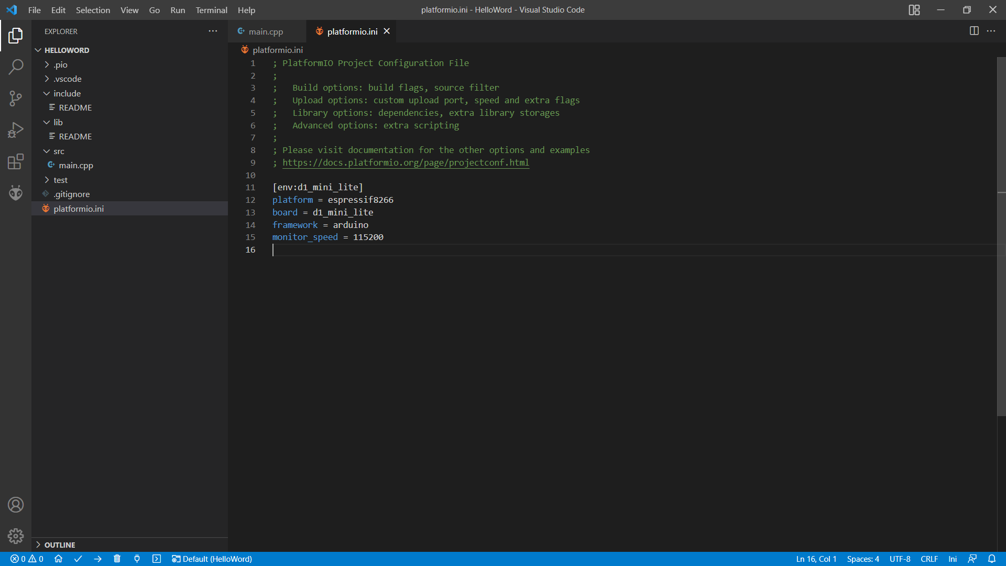Open the Extensions view
The height and width of the screenshot is (566, 1006).
point(16,161)
